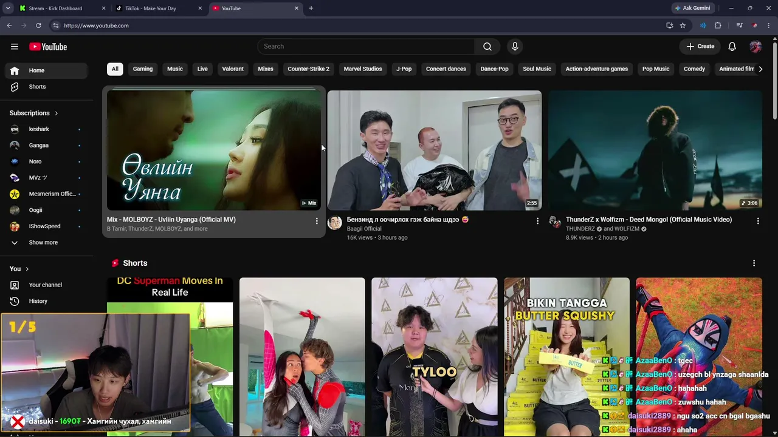Start voice search with the microphone icon

515,47
